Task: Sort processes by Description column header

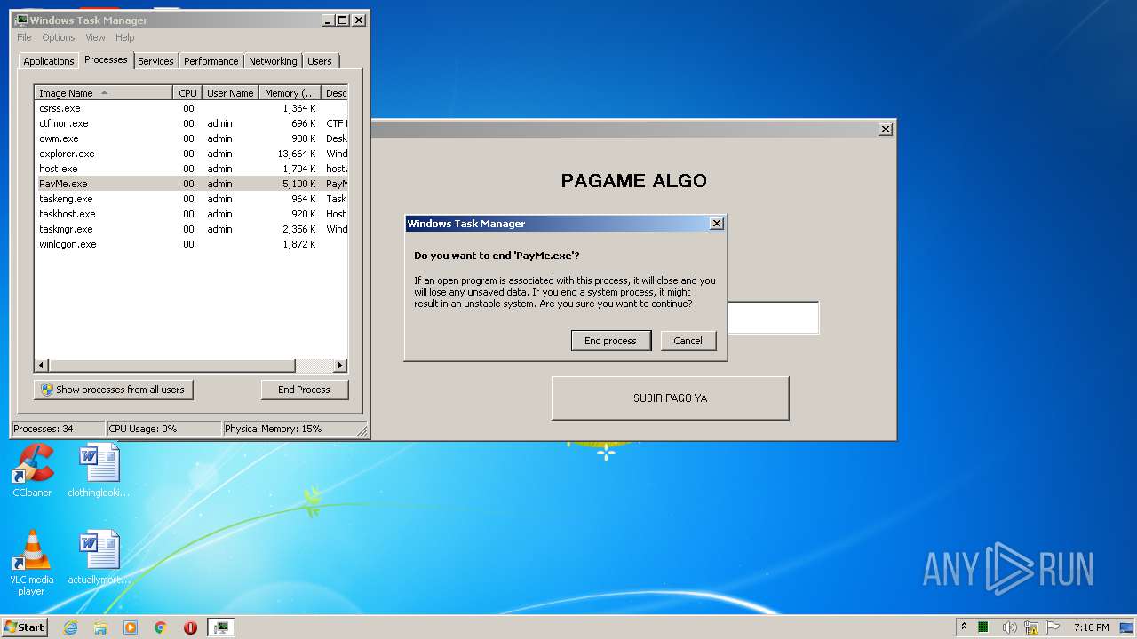Action: (335, 93)
